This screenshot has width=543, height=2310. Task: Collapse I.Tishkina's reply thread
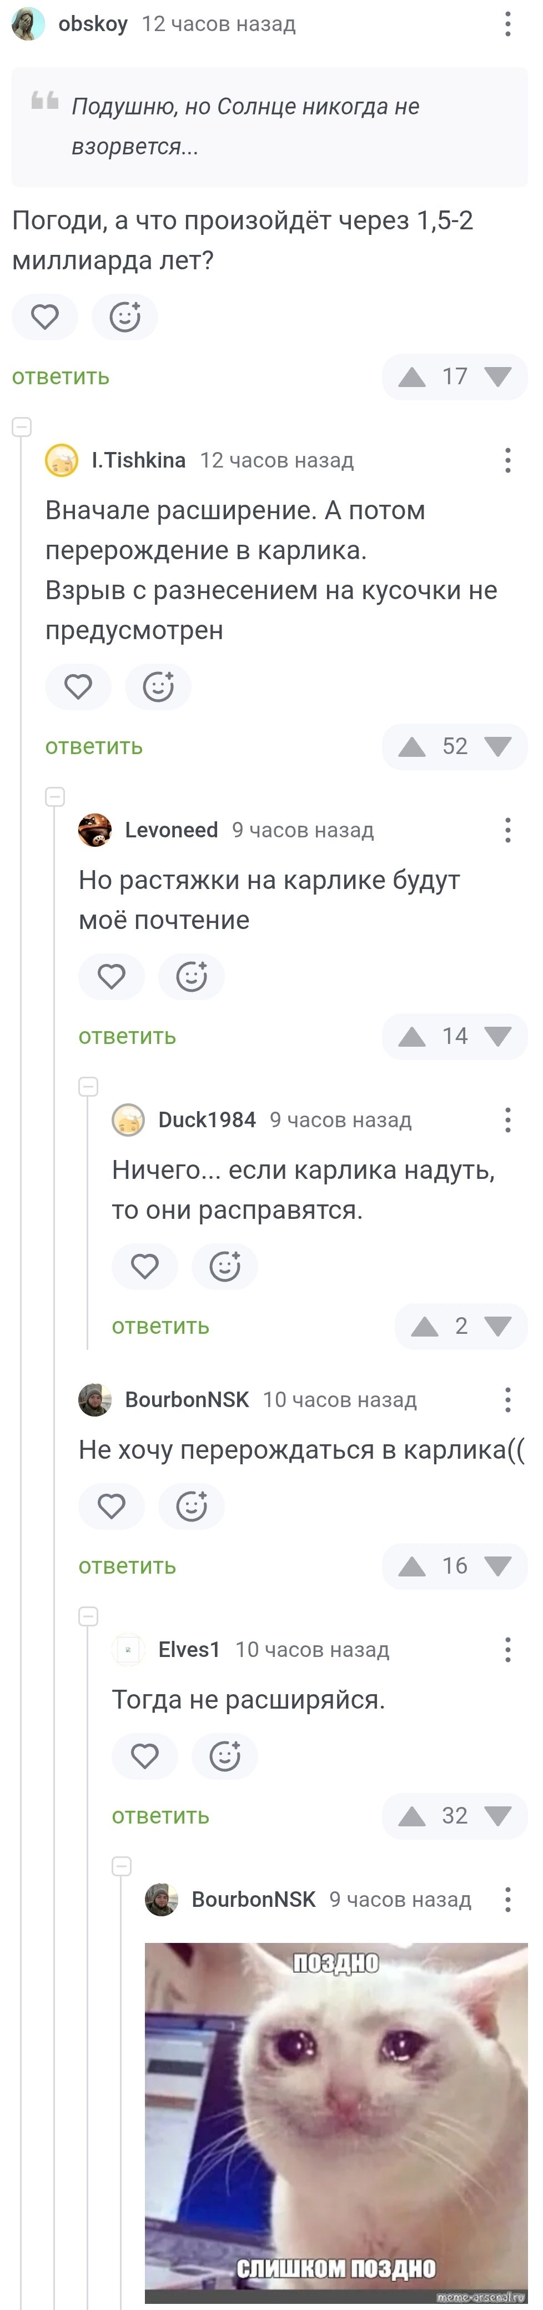point(22,427)
